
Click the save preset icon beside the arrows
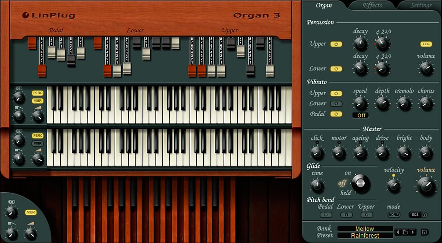(424, 232)
